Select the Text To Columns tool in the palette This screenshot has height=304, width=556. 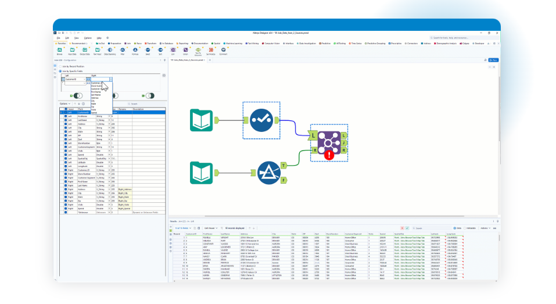click(x=198, y=51)
